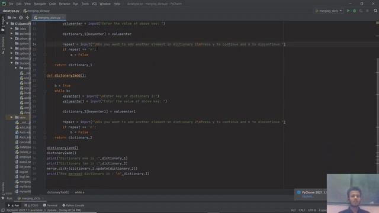
Task: Open the Run tool window button
Action: point(14,205)
